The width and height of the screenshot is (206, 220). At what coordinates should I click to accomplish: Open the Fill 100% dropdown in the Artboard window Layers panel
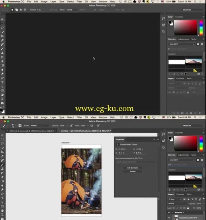coord(203,208)
